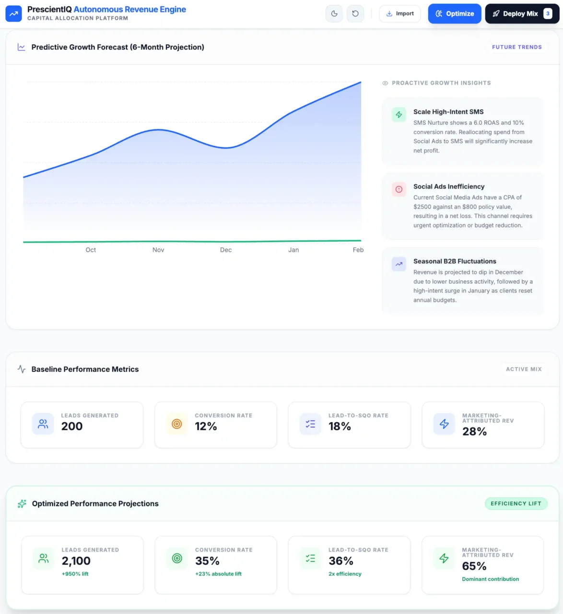Click the green target icon for optimized Conversion Rate

click(x=177, y=558)
